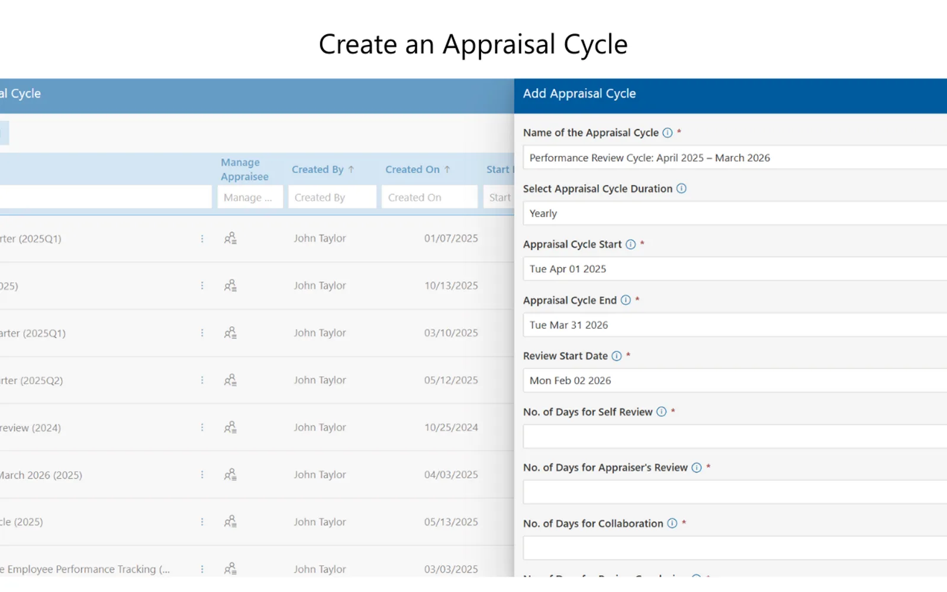Open manage appraisee icon in the 01/07/2025 row

(230, 239)
